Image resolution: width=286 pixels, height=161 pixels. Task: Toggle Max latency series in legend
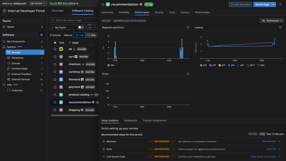pyautogui.click(x=261, y=65)
